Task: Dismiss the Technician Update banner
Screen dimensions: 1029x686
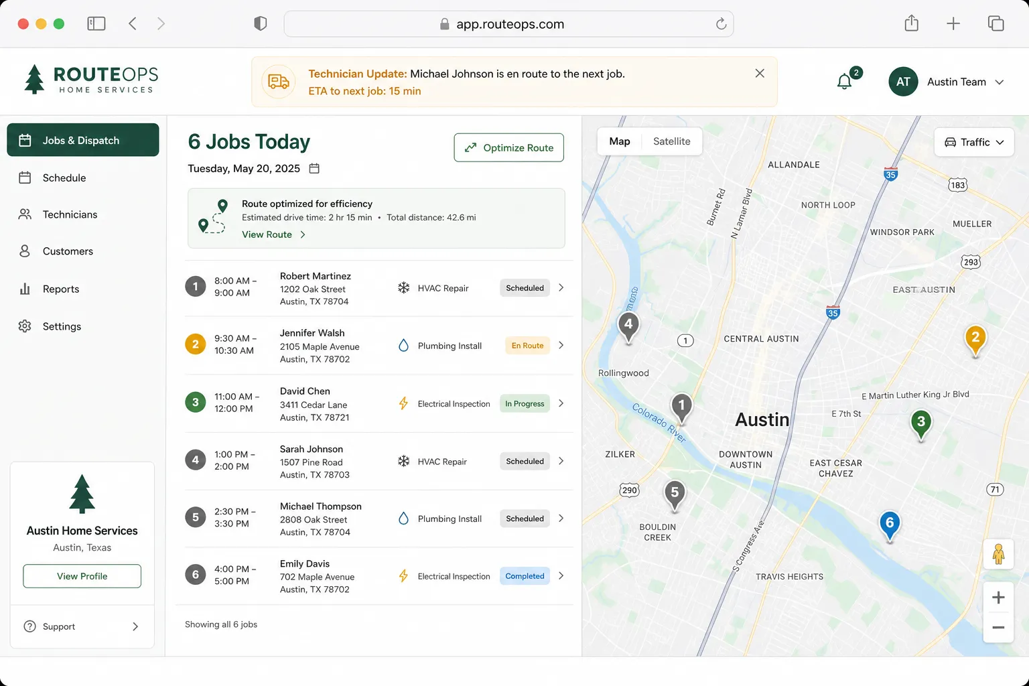Action: [760, 73]
